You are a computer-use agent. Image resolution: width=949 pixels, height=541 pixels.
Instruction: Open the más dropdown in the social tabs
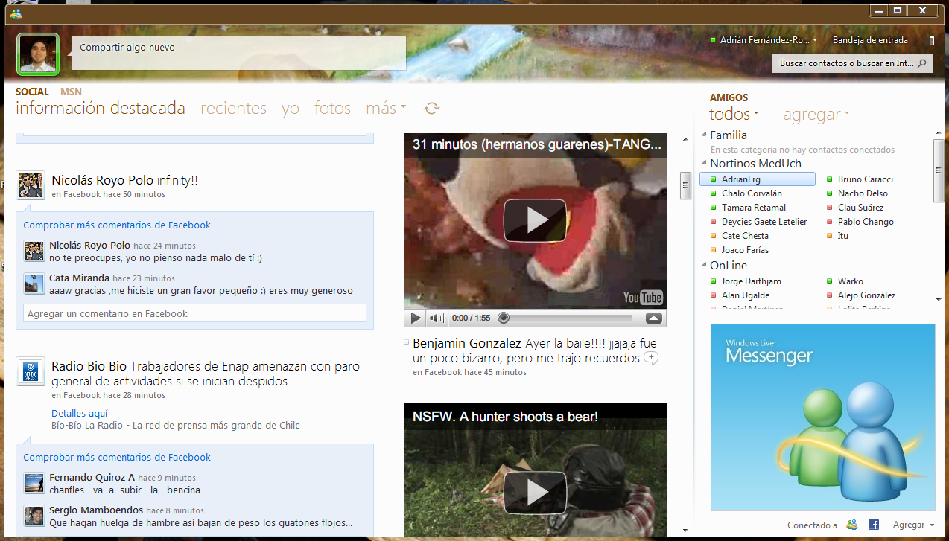tap(386, 109)
